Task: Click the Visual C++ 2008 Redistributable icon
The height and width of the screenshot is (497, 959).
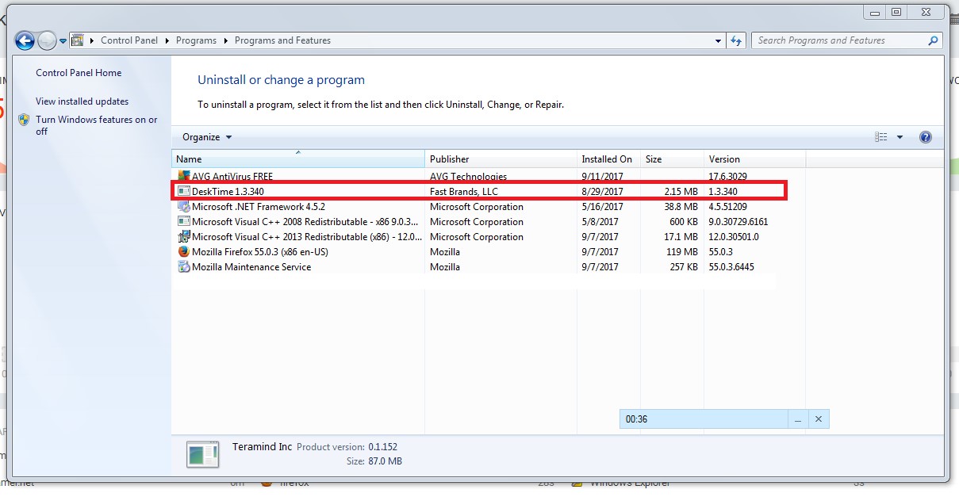Action: [x=184, y=222]
